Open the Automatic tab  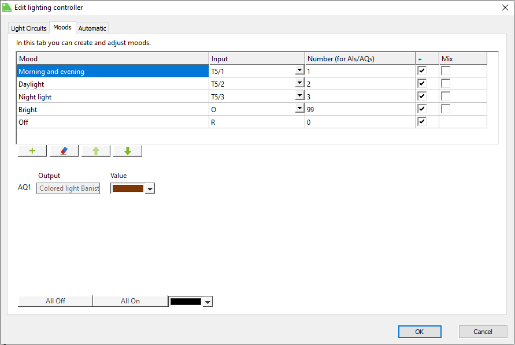click(x=92, y=28)
